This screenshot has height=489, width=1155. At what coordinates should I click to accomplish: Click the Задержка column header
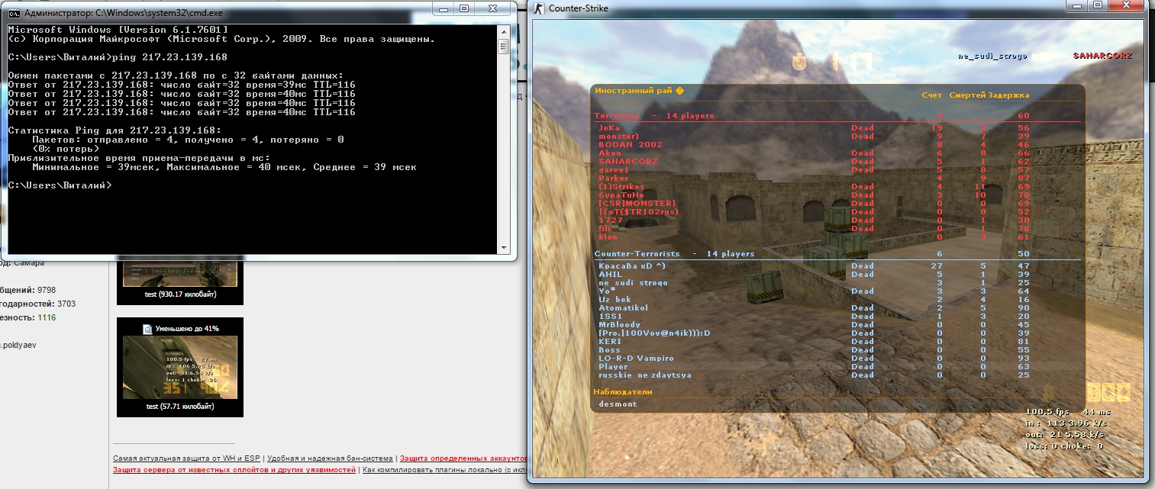1008,95
